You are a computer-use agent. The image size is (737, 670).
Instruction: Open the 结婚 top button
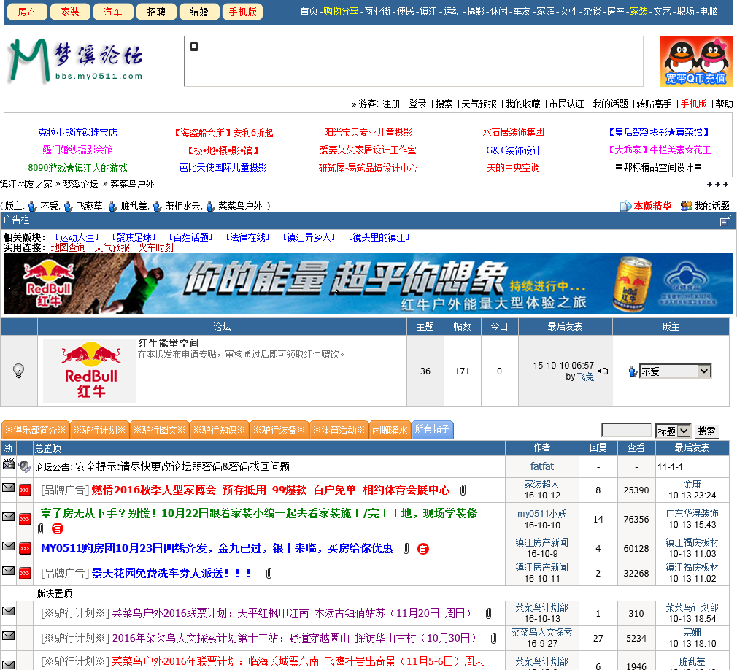[199, 12]
